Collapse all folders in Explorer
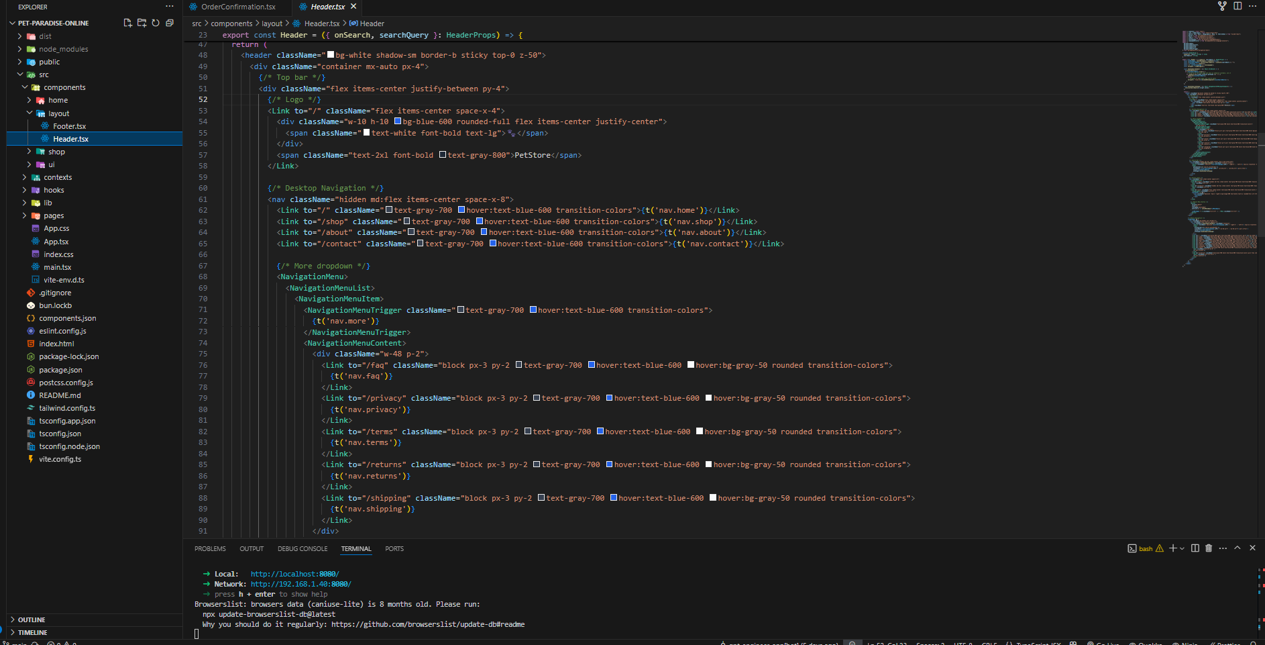 click(x=170, y=23)
